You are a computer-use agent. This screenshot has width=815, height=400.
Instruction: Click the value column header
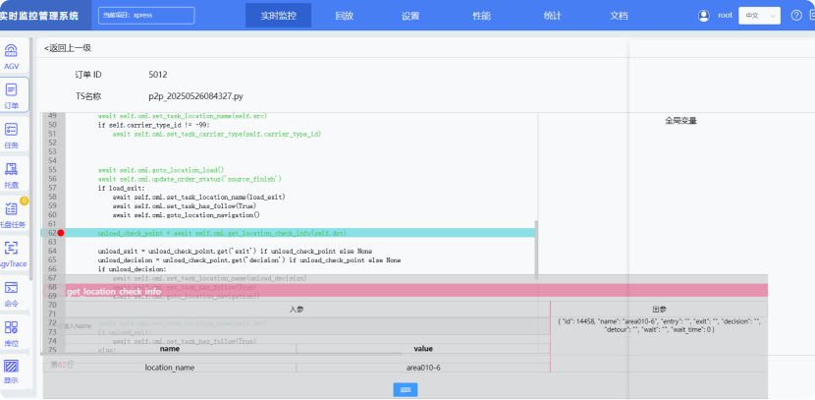pos(423,349)
